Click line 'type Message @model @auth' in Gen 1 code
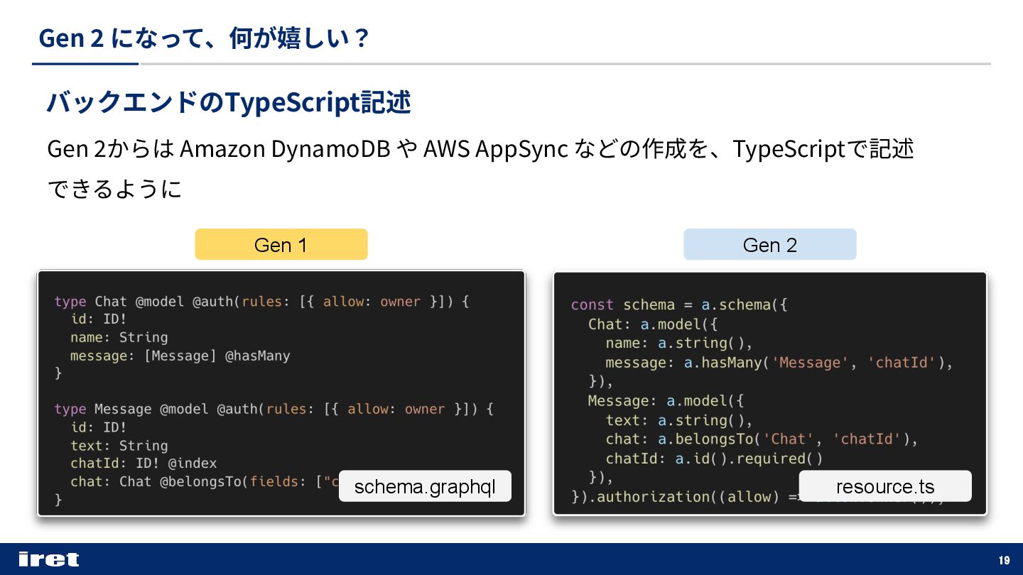1023x575 pixels. click(274, 410)
